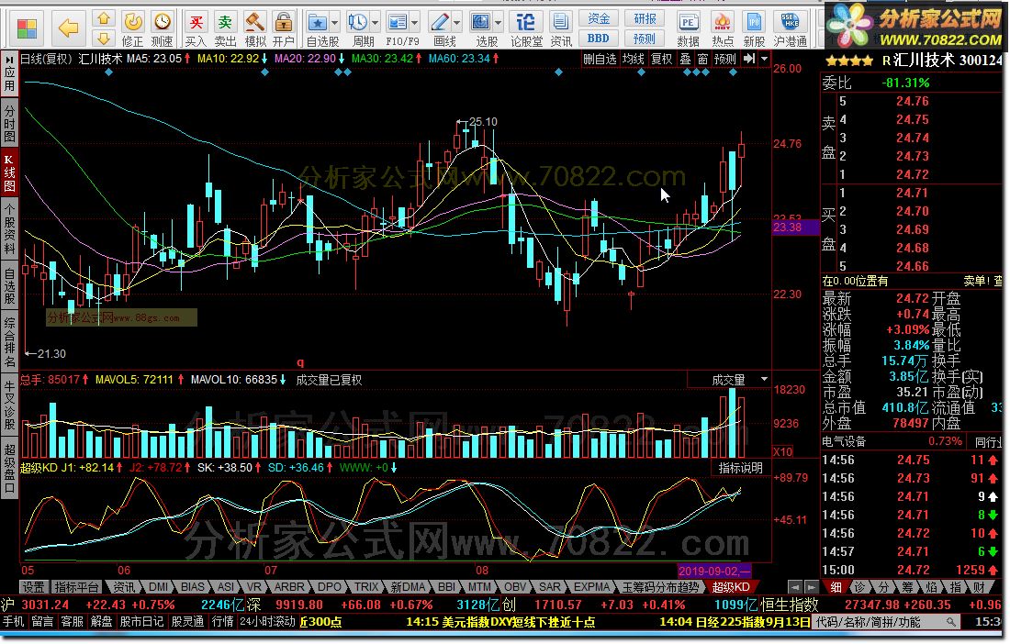Open the 新股 IPO icon
Image resolution: width=1010 pixels, height=644 pixels.
point(754,23)
